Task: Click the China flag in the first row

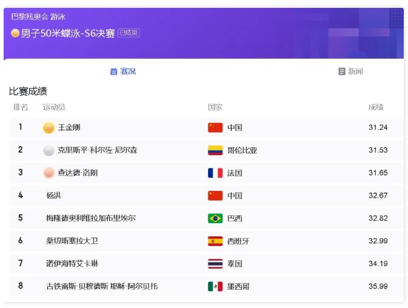Action: 215,127
